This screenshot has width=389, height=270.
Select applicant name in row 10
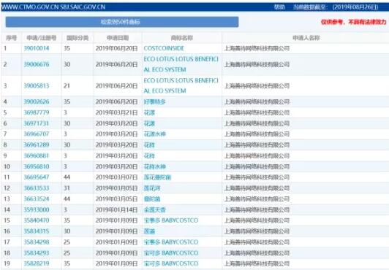tap(257, 166)
